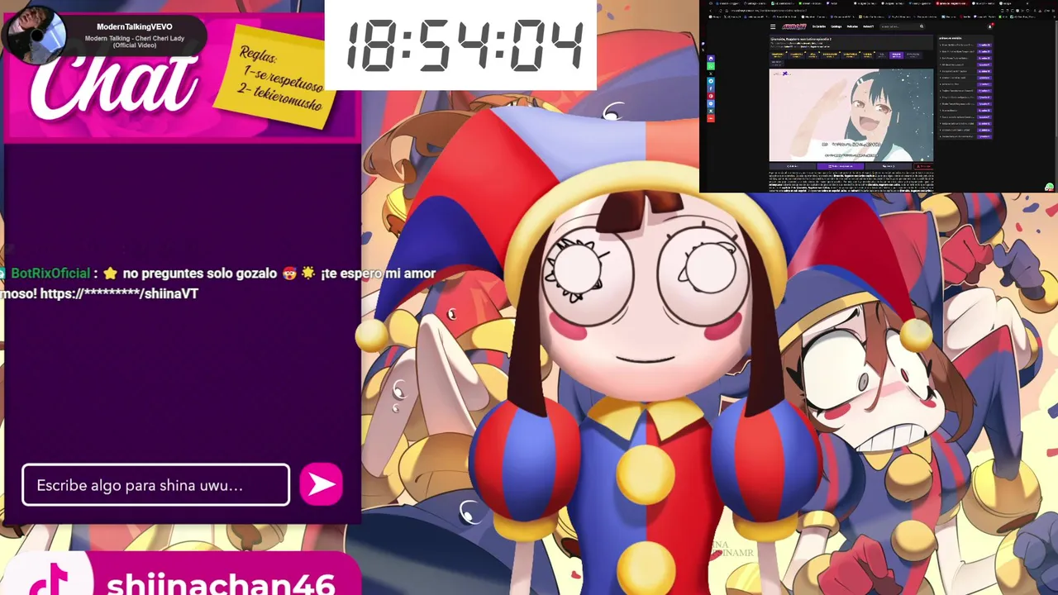Screen dimensions: 1058x595
Task: Click the pink send arrow button in chat
Action: (321, 485)
